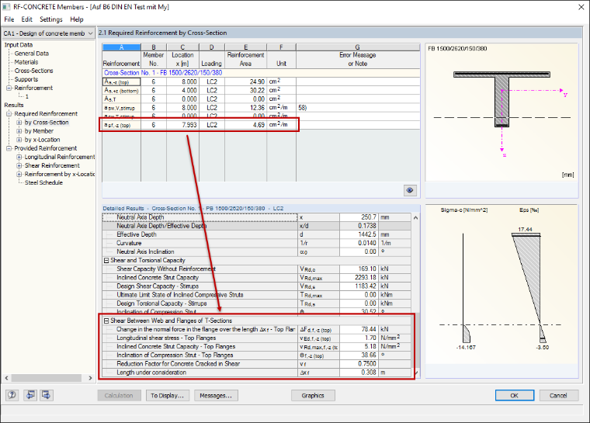Select General Data in the navigator
The image size is (590, 423).
pos(32,54)
